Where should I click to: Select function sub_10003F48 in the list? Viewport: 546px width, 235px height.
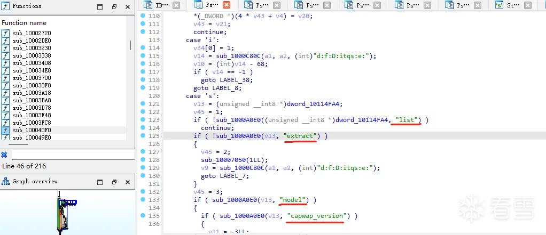[x=32, y=115]
